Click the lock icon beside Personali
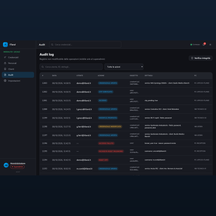The image size is (216, 216). point(5,63)
